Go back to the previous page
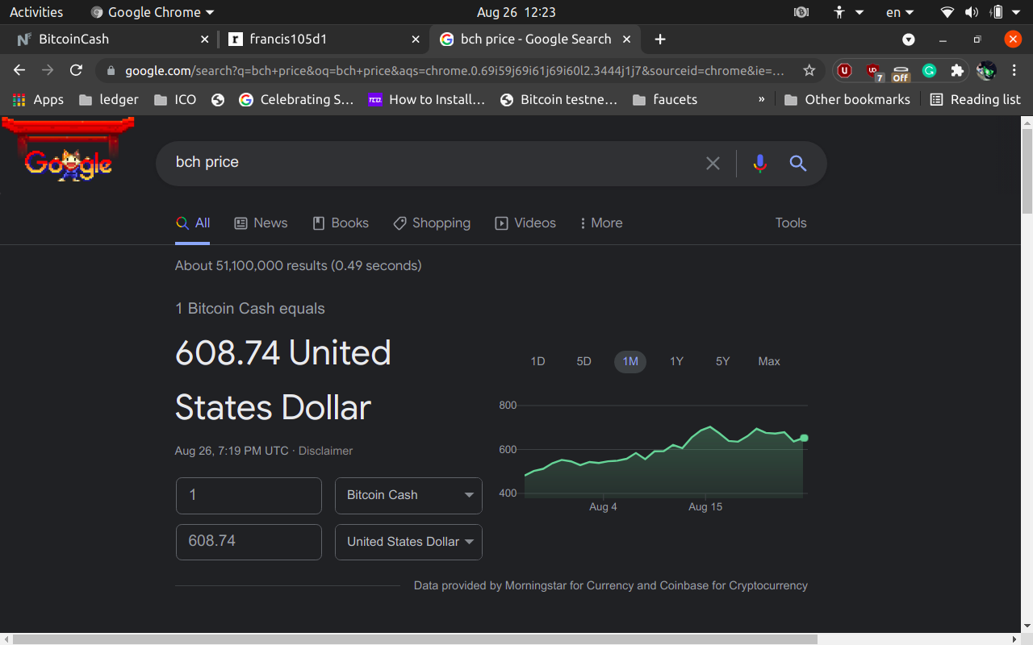1033x645 pixels. 19,71
